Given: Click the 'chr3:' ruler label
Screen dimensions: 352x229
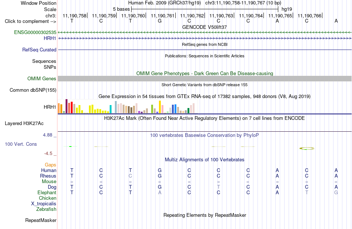Looking at the screenshot, I should [x=51, y=16].
